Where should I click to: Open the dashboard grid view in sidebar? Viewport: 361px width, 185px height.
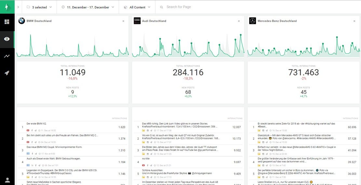[7, 22]
